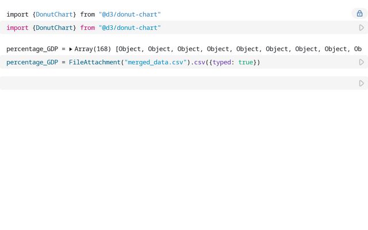
Task: Click the Array(168) output label
Action: coord(93,49)
